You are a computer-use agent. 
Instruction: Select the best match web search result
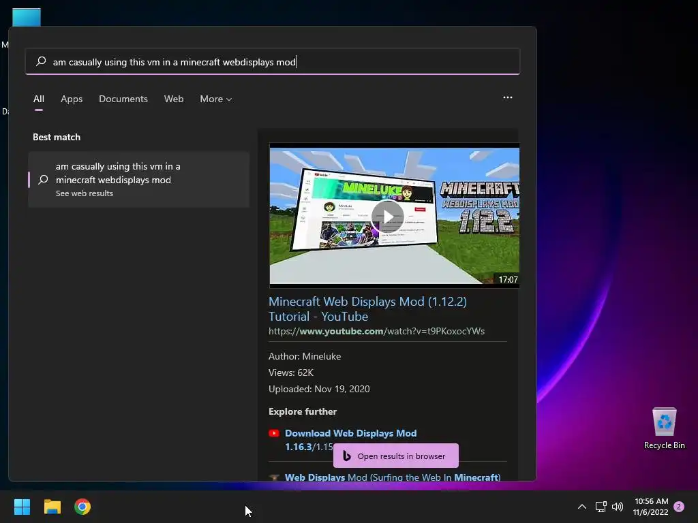click(x=139, y=179)
